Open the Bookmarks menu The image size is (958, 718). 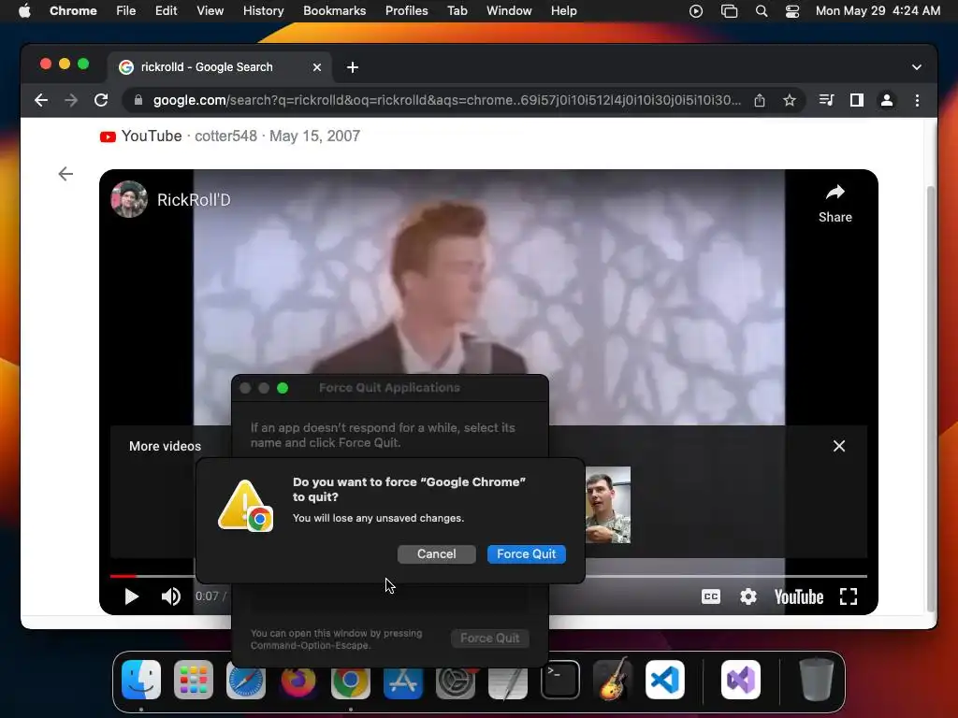[x=334, y=11]
